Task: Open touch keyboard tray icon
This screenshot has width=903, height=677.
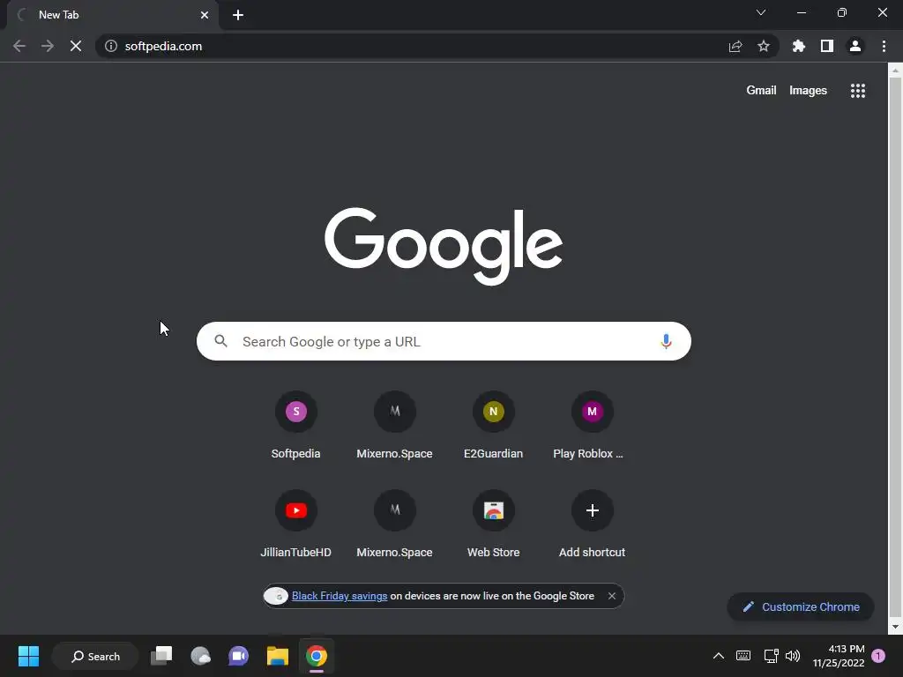Action: [743, 656]
